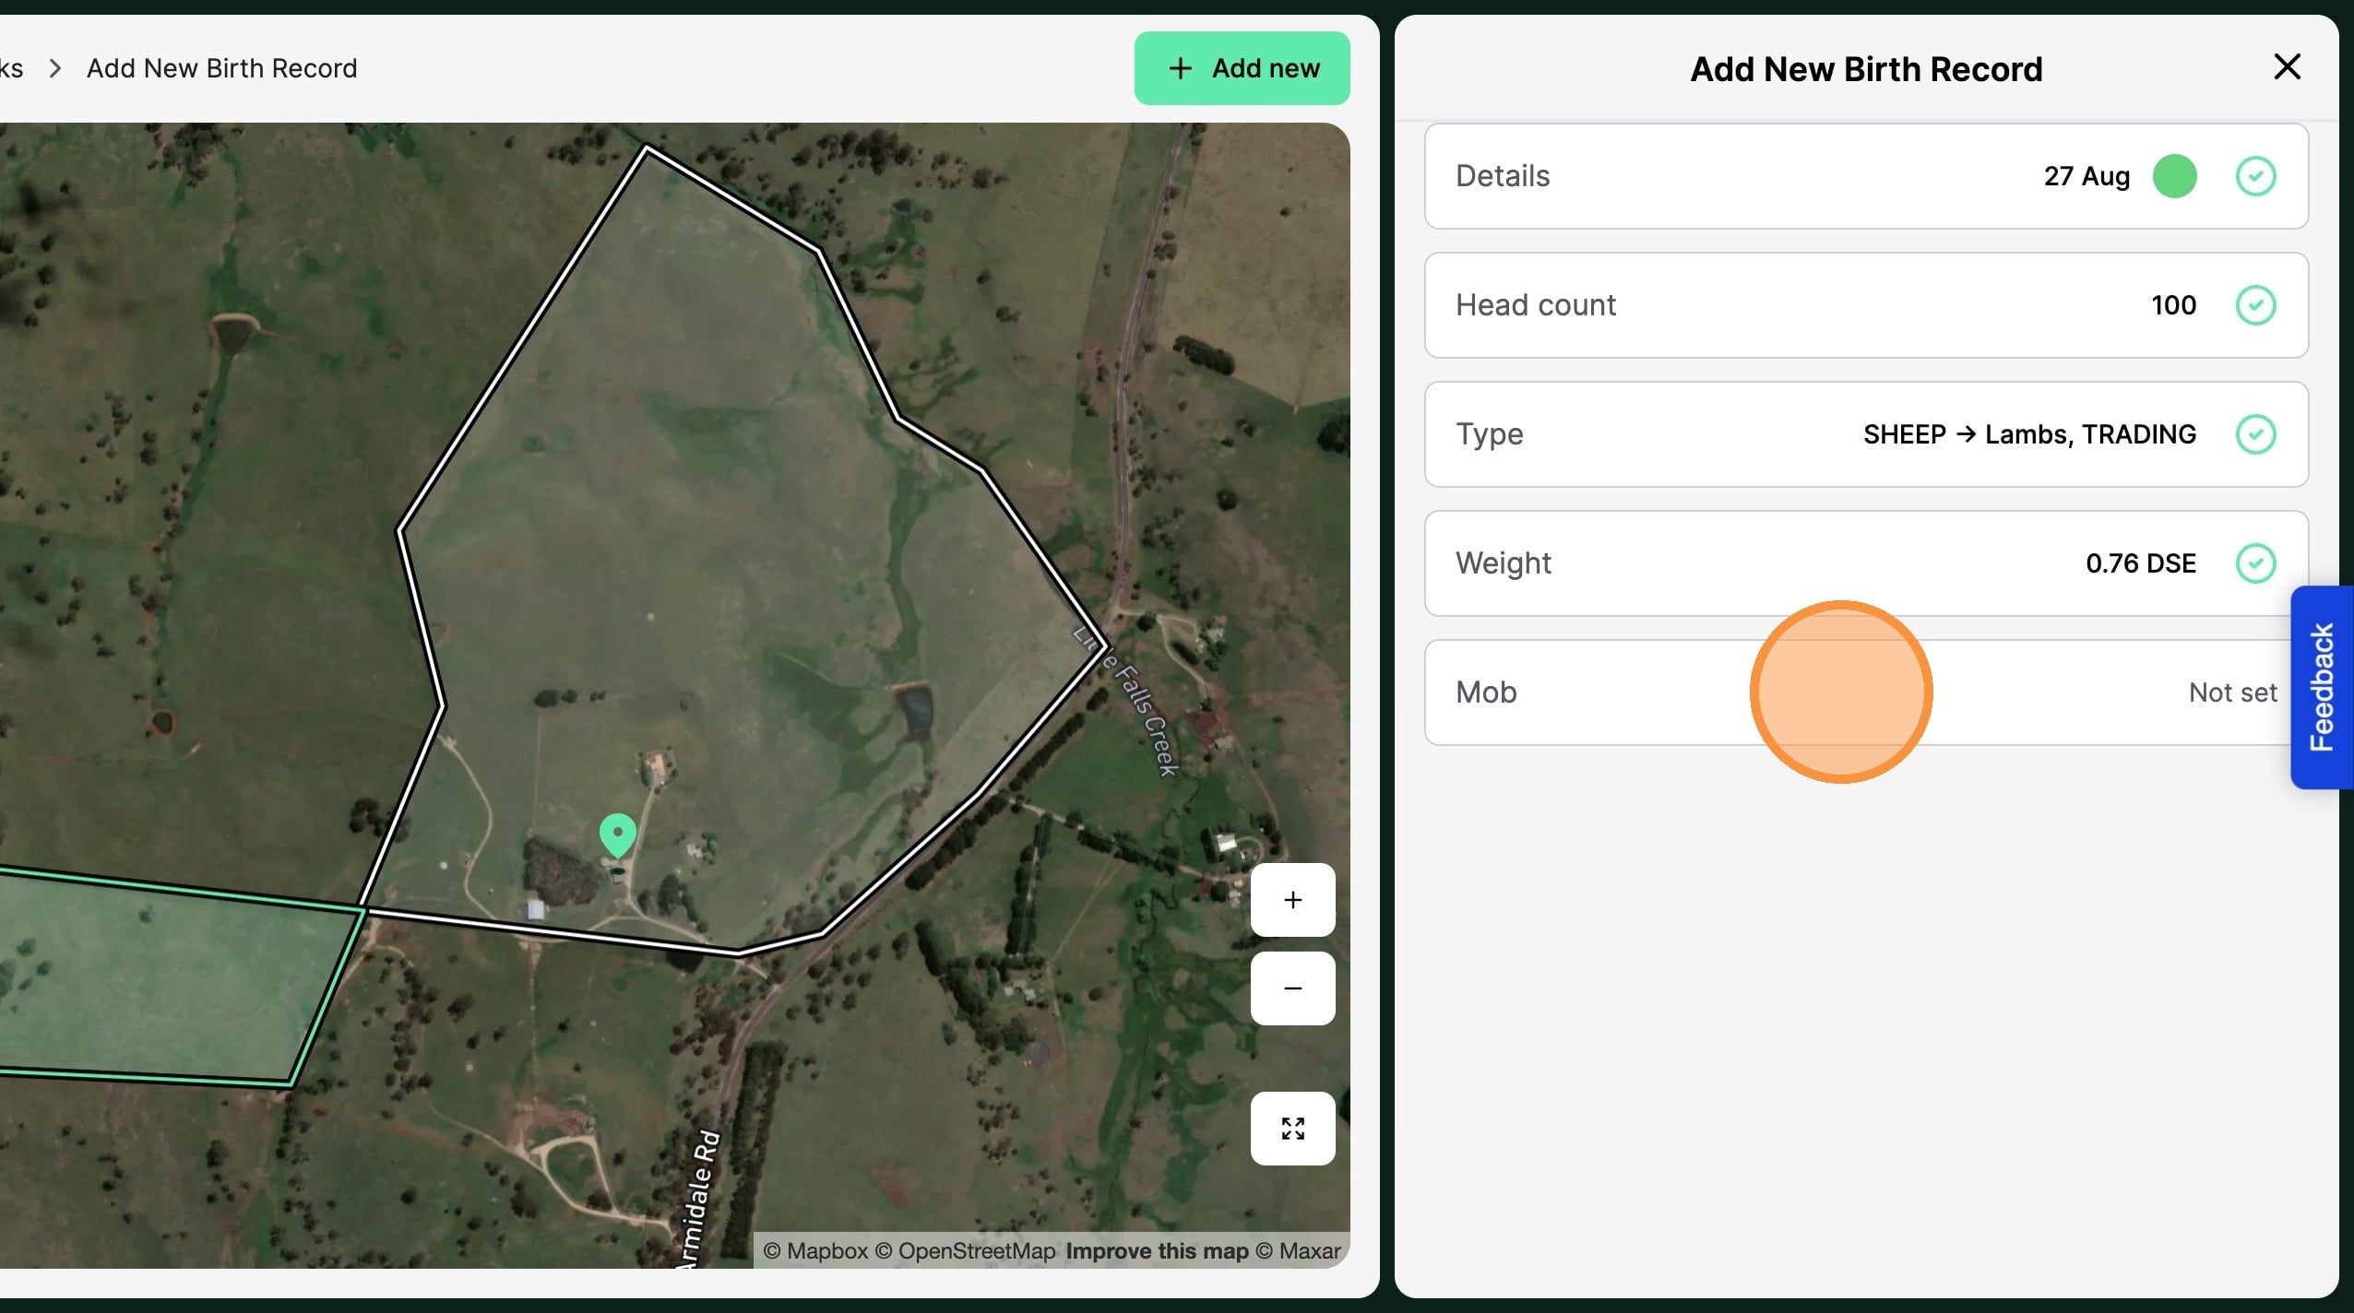Click Add New Birth Record breadcrumb

(x=221, y=68)
